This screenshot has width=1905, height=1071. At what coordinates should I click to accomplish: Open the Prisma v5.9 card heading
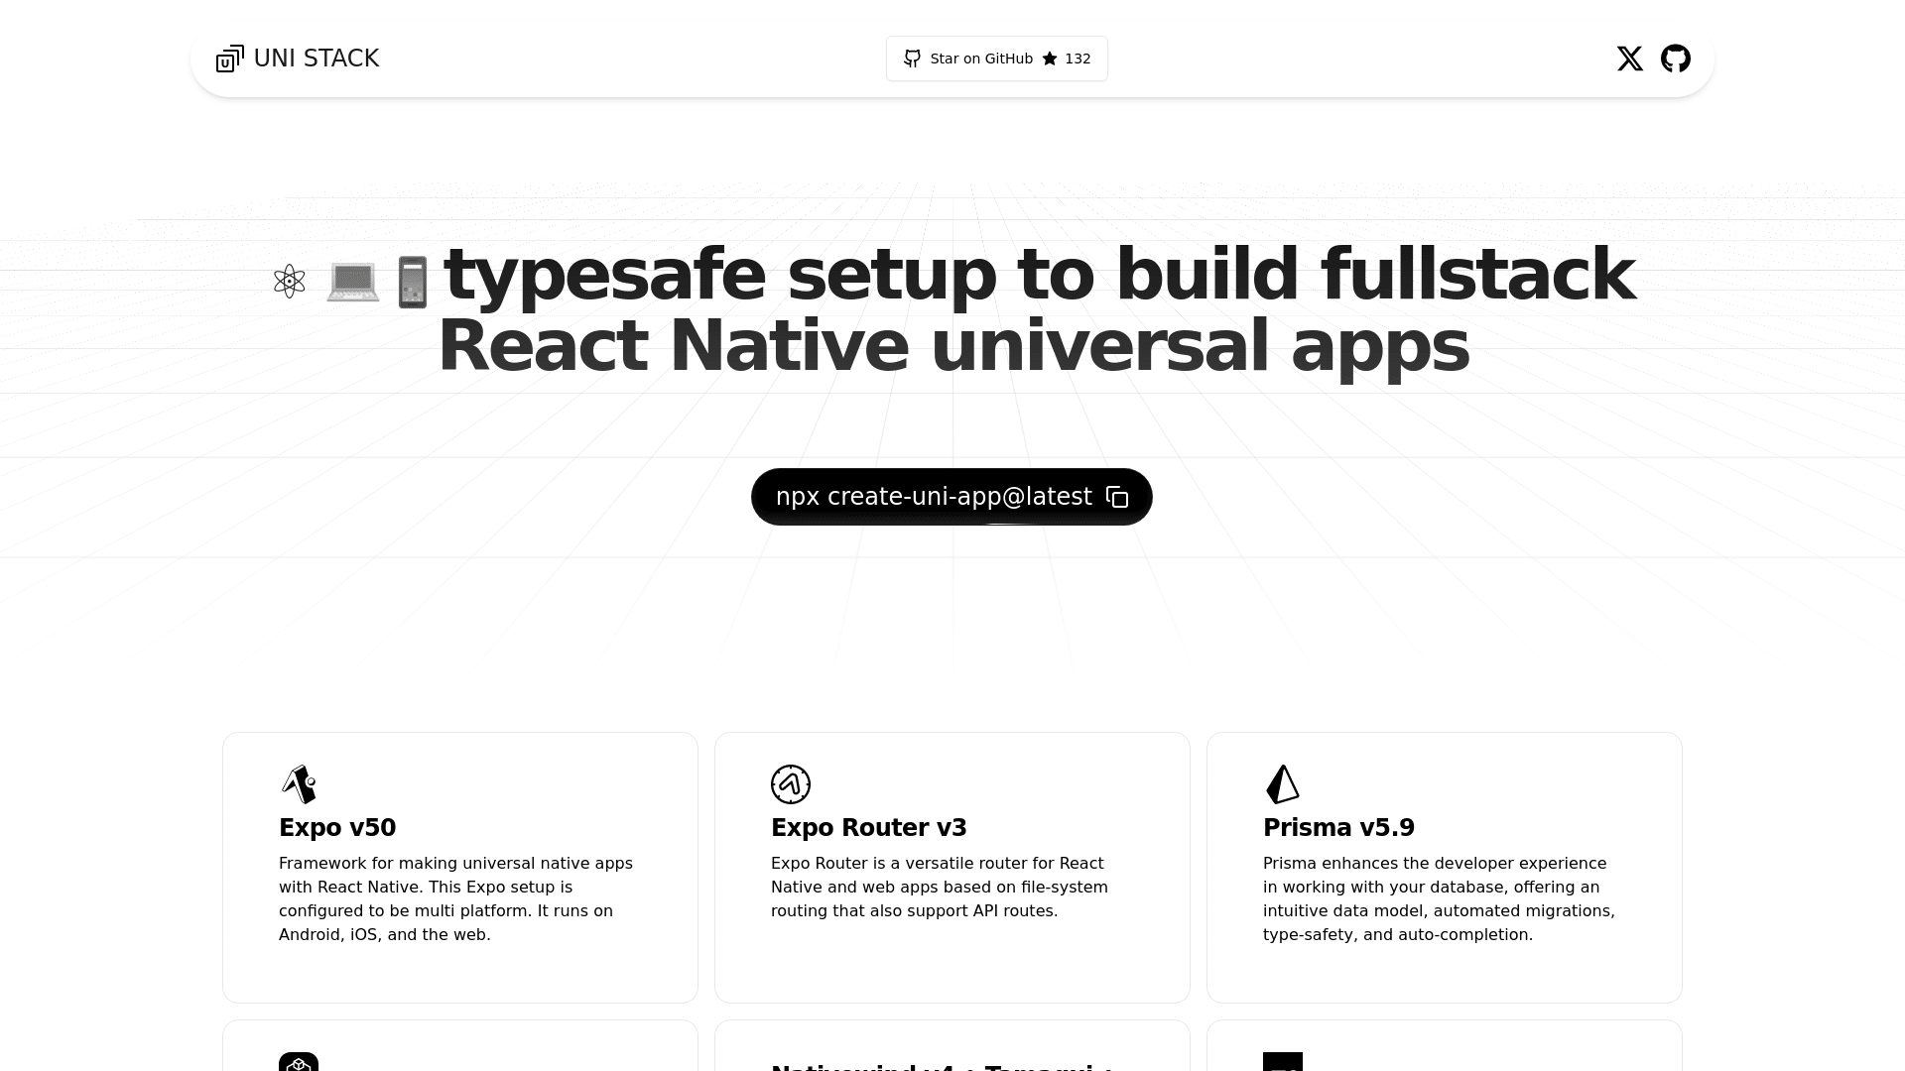(1337, 827)
